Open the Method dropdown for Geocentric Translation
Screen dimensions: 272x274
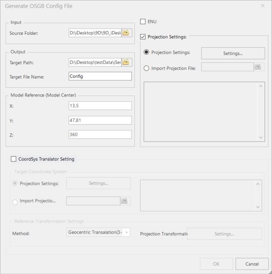tap(98, 233)
